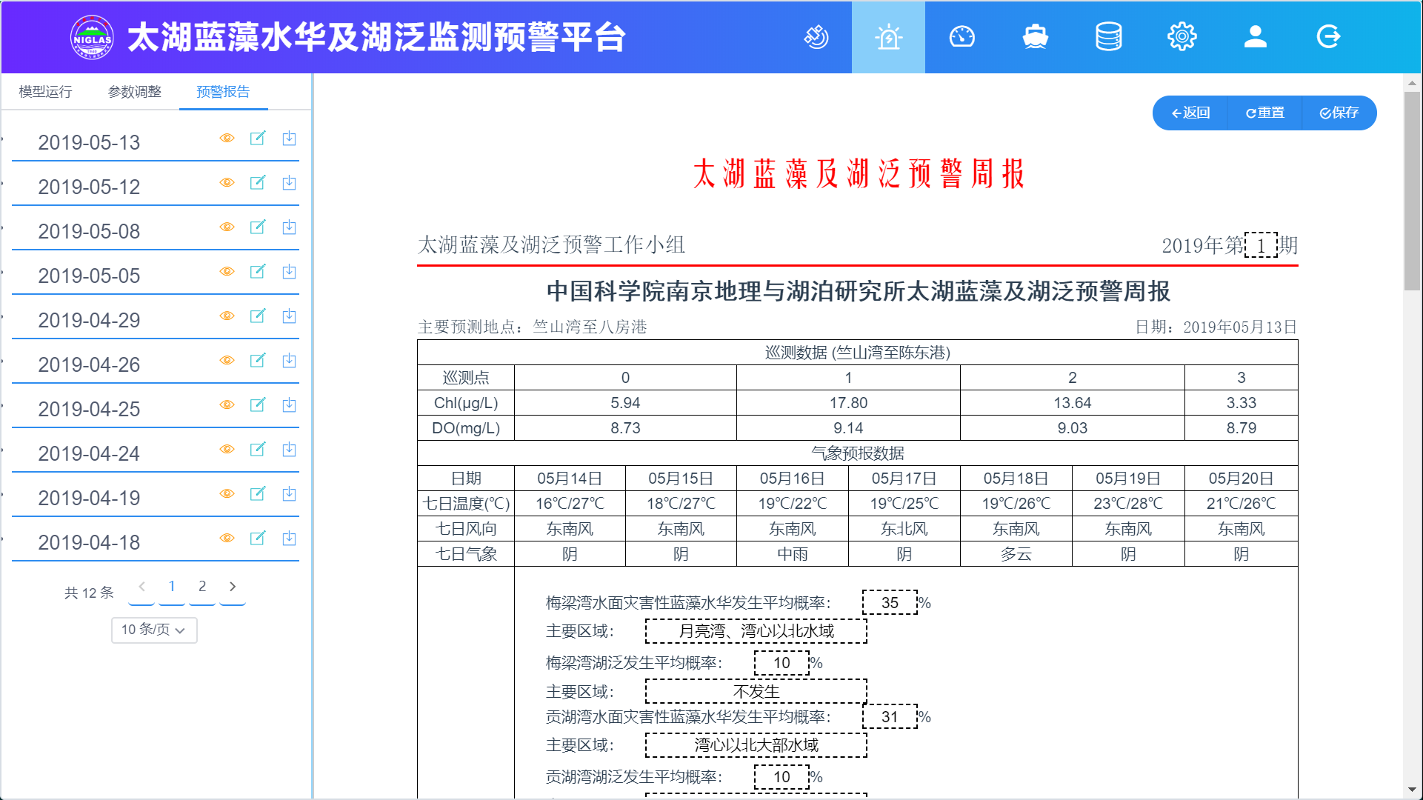Switch to the 参数调整 tab
Viewport: 1423px width, 800px height.
click(135, 92)
